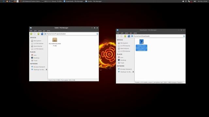The height and width of the screenshot is (117, 209).
Task: Open Go menu in Godot File Manager
Action: 44,31
